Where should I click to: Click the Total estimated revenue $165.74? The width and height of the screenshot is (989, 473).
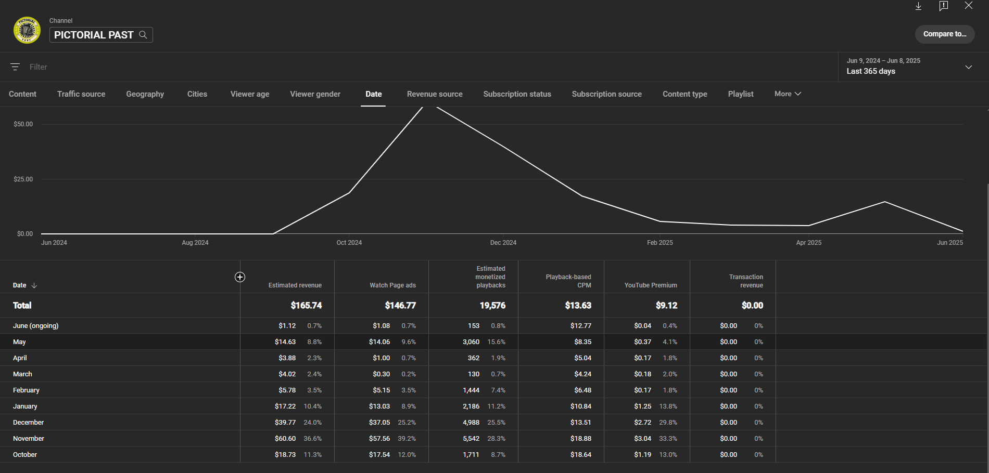pyautogui.click(x=306, y=306)
